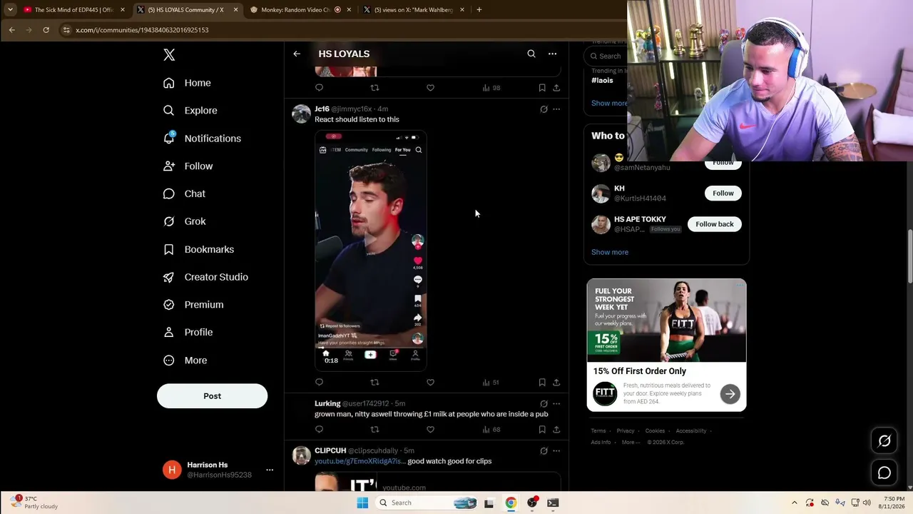Image resolution: width=913 pixels, height=514 pixels.
Task: Show more who-to-follow suggestions
Action: [610, 252]
